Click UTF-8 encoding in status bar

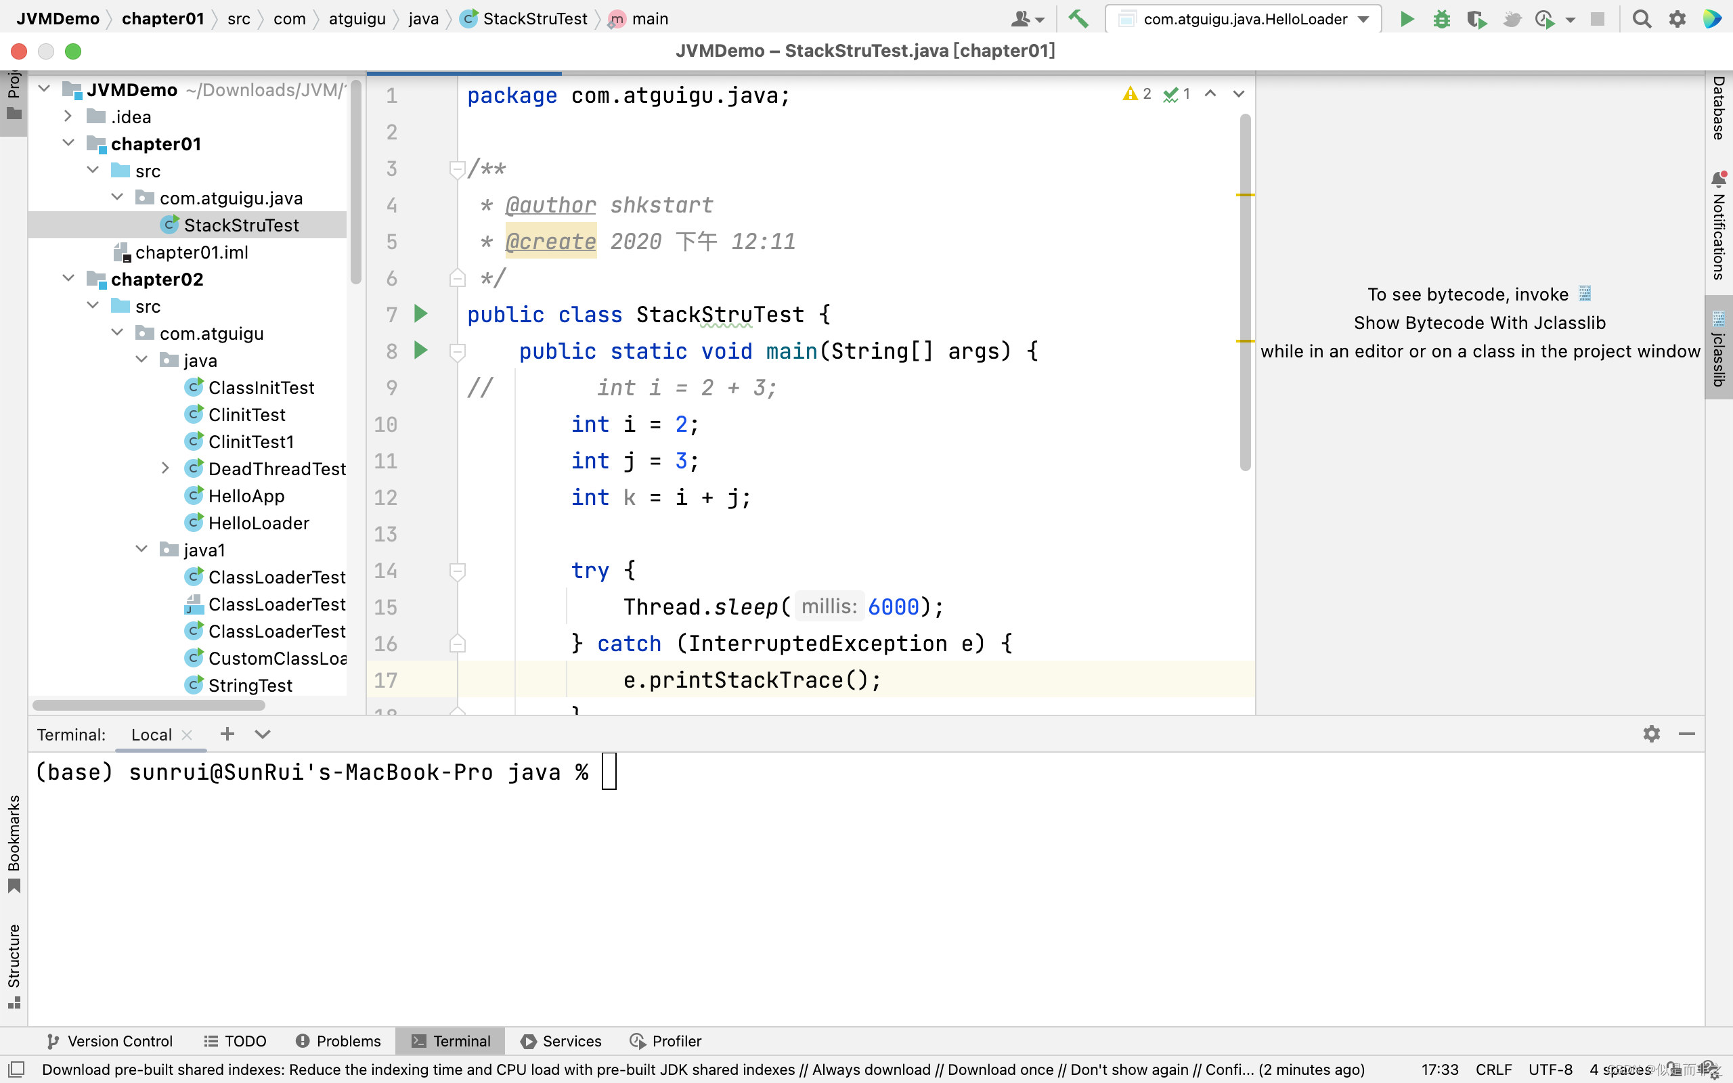click(1550, 1069)
